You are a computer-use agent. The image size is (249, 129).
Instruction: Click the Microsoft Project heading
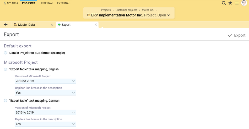point(21,62)
